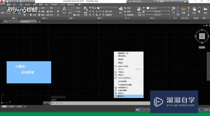Viewport: 210px width, 116px height.
Task: Switch to the 插入 ribbon tab
Action: coord(14,5)
